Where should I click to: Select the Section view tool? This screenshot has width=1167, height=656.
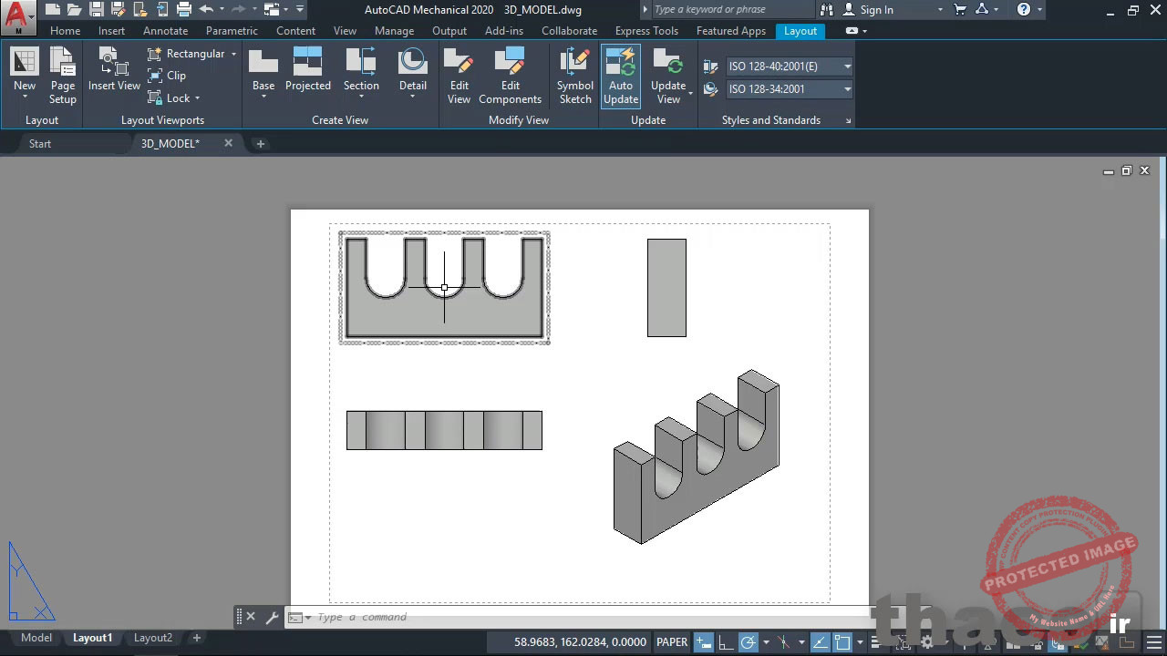(361, 73)
